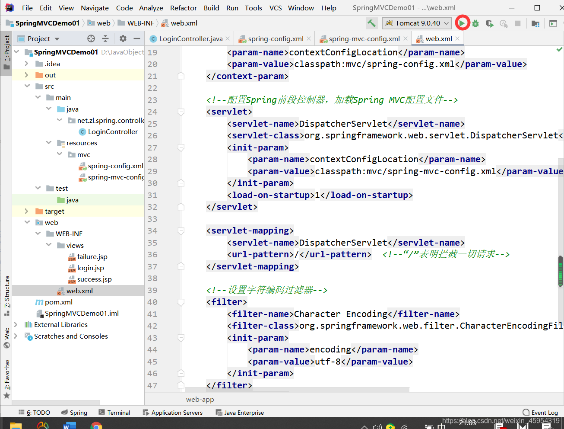Collapse the WEB-INF folder in tree

click(38, 234)
